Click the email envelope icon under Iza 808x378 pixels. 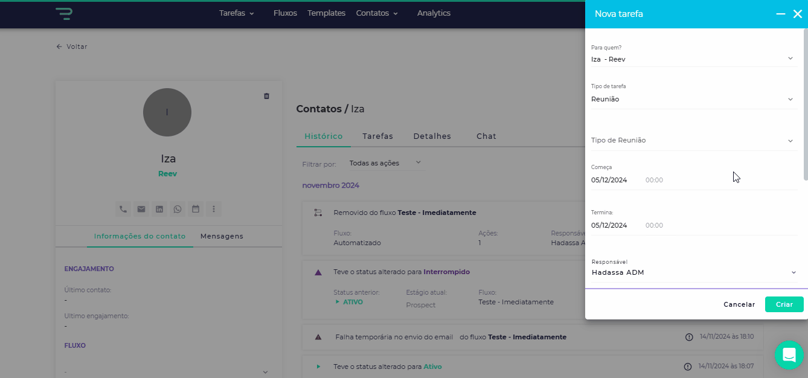(x=141, y=209)
